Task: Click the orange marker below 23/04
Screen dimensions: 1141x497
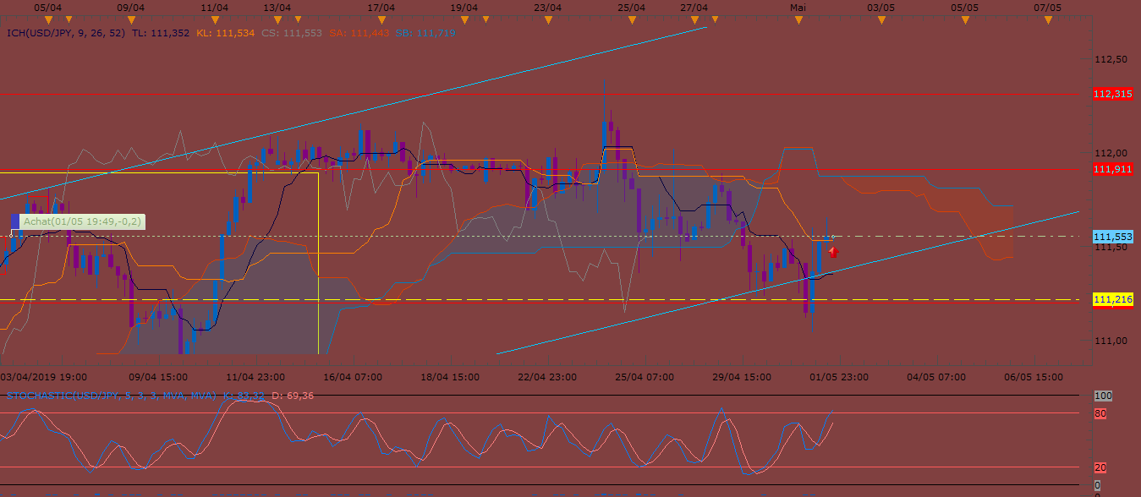Action: pyautogui.click(x=549, y=19)
